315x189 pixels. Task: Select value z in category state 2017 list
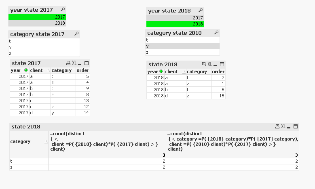pyautogui.click(x=44, y=53)
